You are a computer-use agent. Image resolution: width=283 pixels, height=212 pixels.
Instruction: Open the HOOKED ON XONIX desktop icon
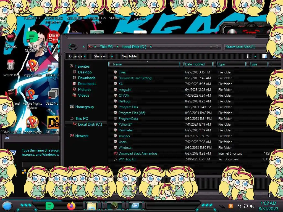coord(97,20)
